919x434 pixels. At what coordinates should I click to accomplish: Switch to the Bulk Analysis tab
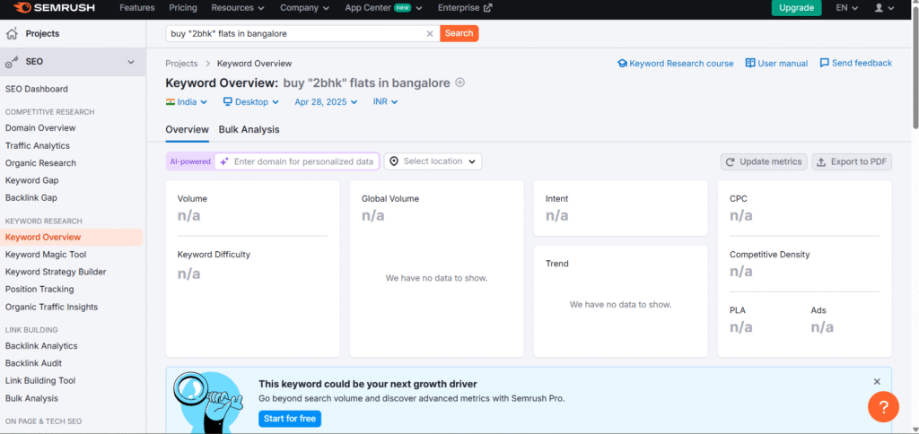pyautogui.click(x=249, y=129)
